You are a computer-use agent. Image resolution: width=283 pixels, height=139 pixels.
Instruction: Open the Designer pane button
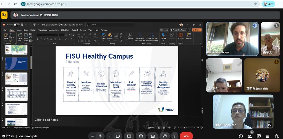coord(189,36)
